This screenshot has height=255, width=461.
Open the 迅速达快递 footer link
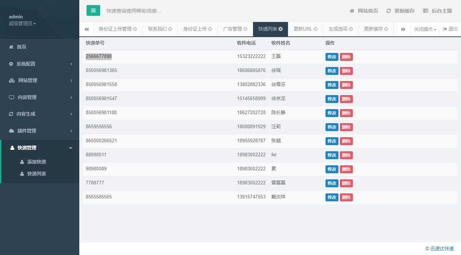[442, 249]
